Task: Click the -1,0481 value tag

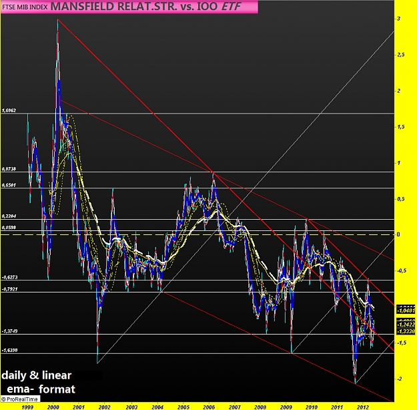Action: (406, 311)
